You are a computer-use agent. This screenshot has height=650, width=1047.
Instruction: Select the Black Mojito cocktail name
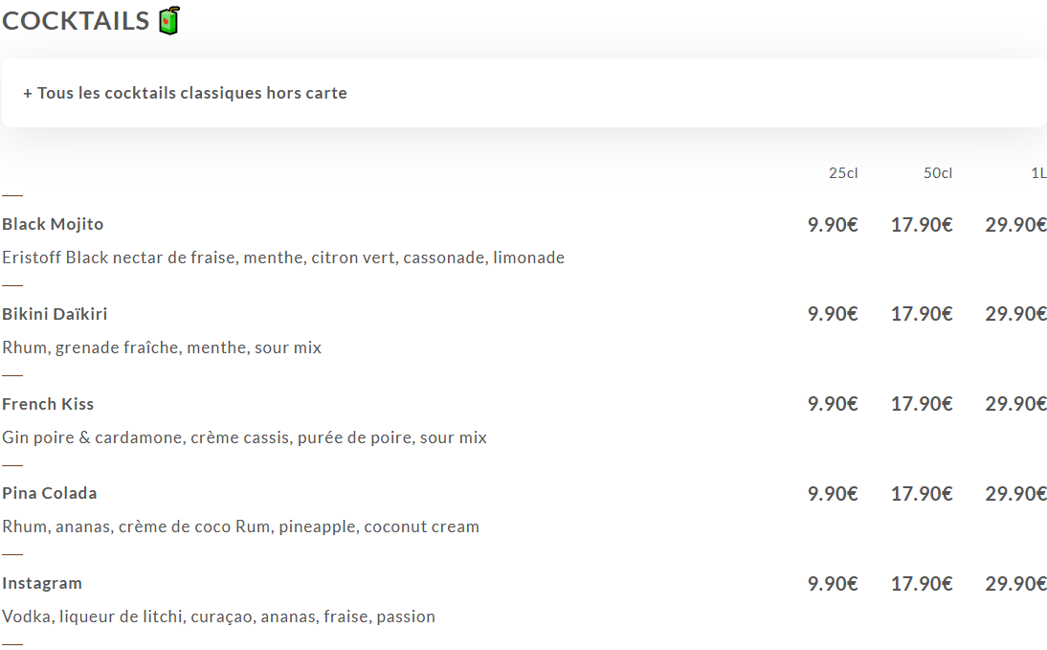[53, 224]
